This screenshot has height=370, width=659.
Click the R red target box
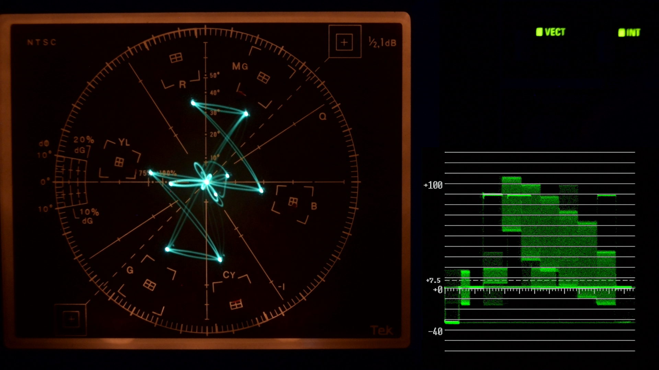click(x=176, y=58)
